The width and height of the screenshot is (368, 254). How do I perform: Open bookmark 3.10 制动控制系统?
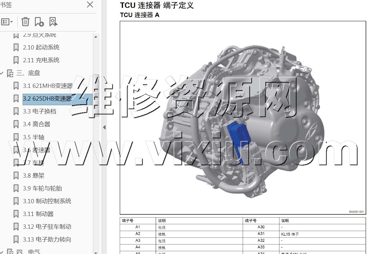[x=47, y=201]
